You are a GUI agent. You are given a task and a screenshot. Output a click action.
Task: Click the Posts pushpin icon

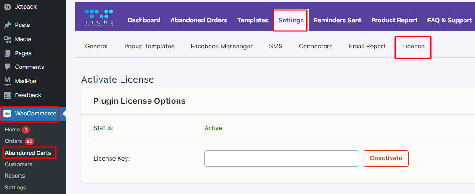coord(7,25)
